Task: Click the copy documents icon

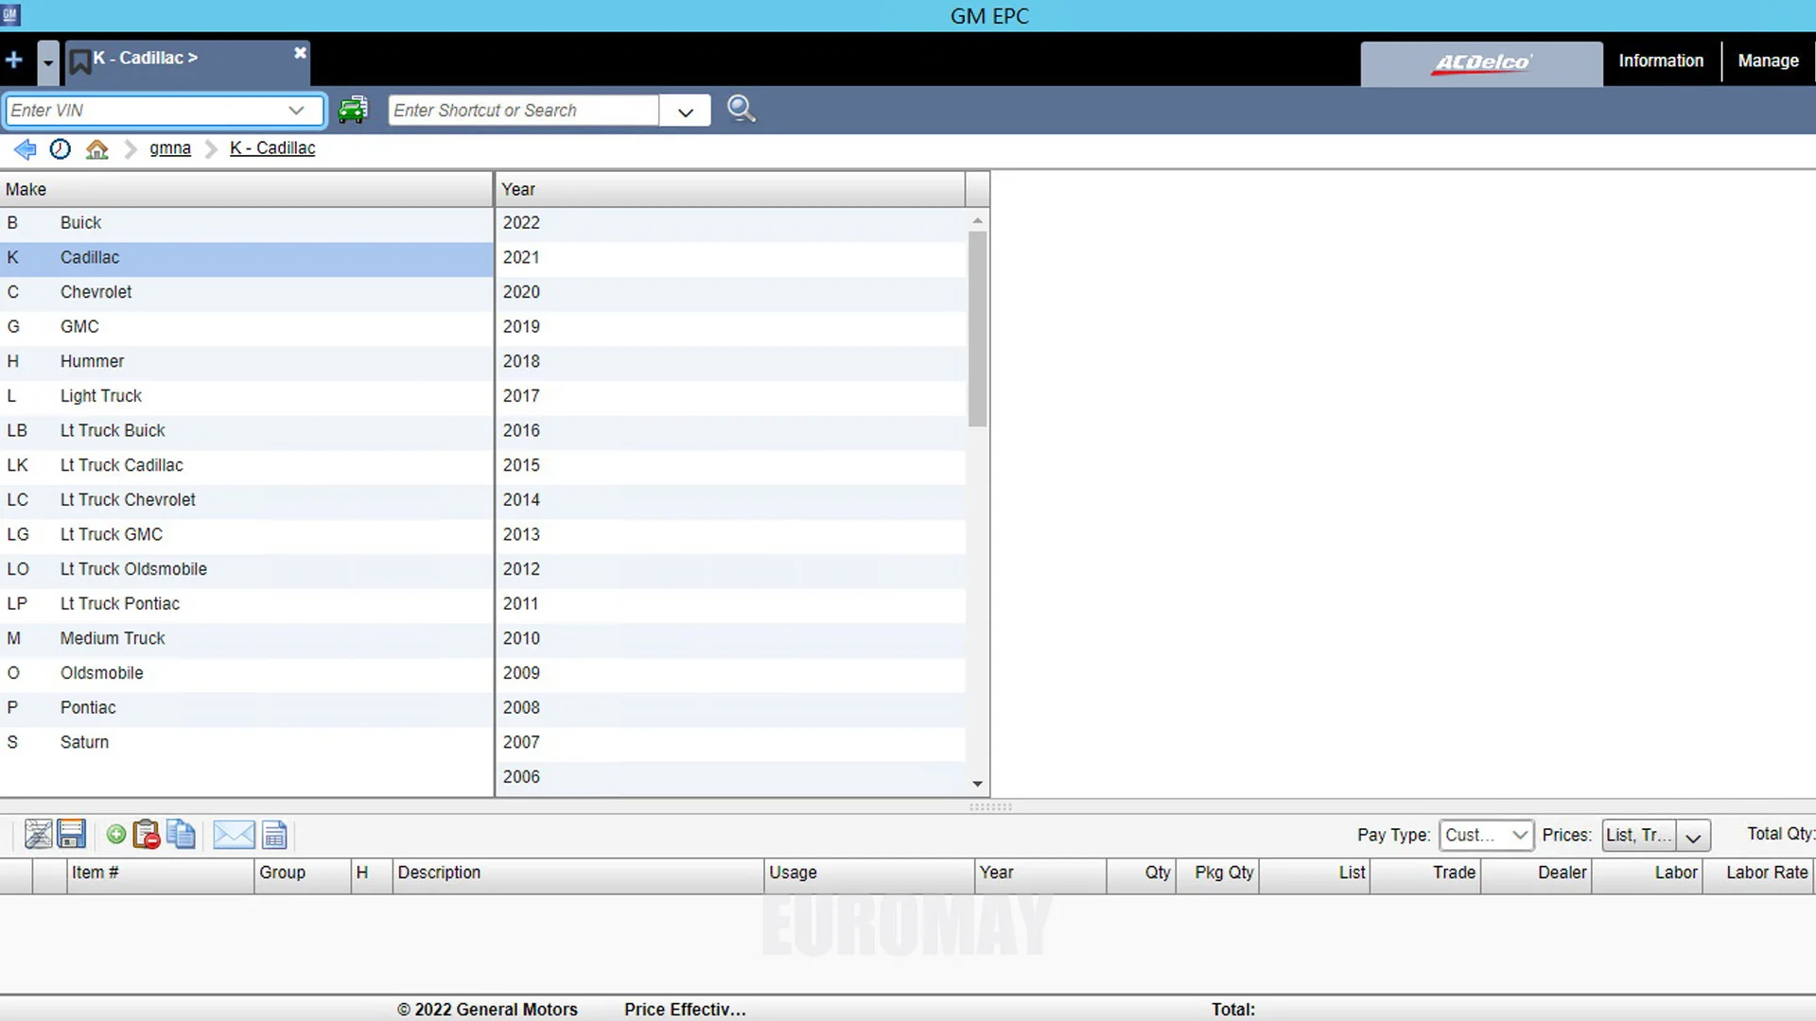Action: click(181, 834)
